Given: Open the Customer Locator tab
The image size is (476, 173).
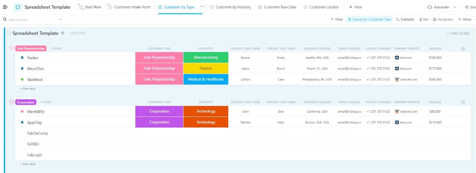Looking at the screenshot, I should pyautogui.click(x=321, y=7).
